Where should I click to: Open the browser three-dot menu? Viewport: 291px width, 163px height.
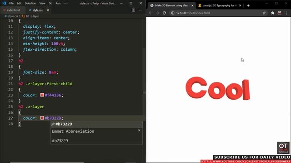tap(286, 13)
